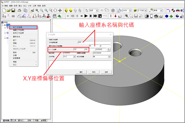
Task: Choose 重新命名 from context menu
Action: tap(17, 36)
